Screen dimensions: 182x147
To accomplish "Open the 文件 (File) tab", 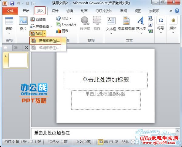I will [x=10, y=11].
